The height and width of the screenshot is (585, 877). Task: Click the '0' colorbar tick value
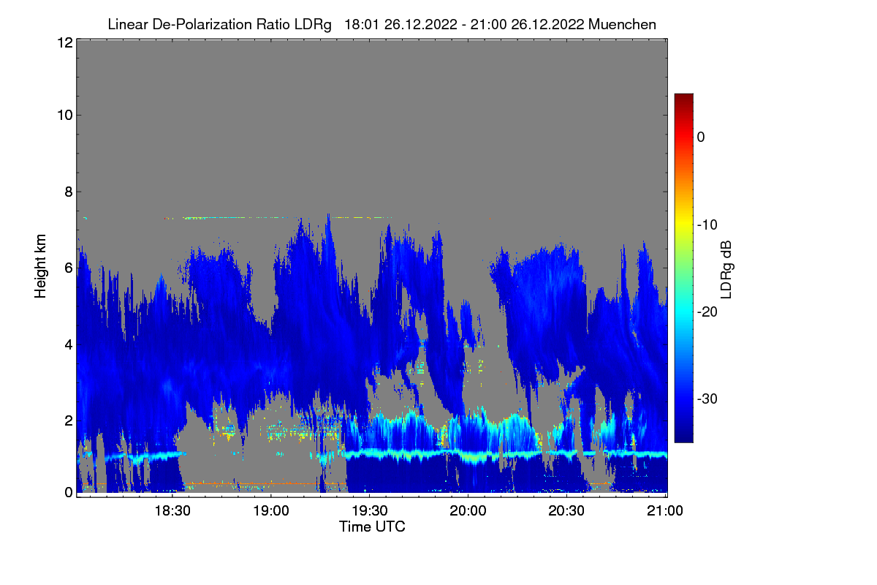[x=701, y=137]
